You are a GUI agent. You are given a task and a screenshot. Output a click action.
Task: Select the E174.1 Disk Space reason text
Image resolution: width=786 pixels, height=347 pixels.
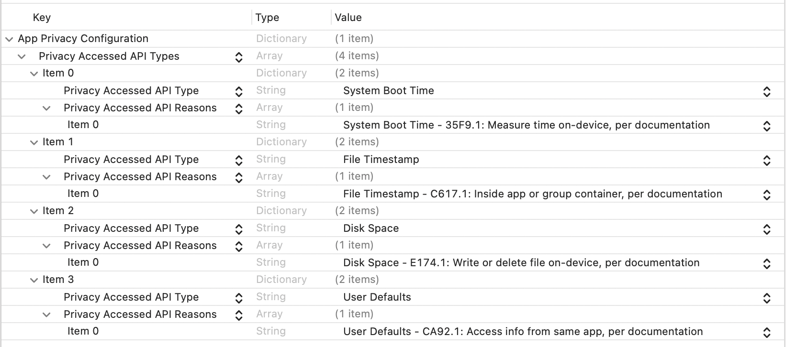click(521, 263)
